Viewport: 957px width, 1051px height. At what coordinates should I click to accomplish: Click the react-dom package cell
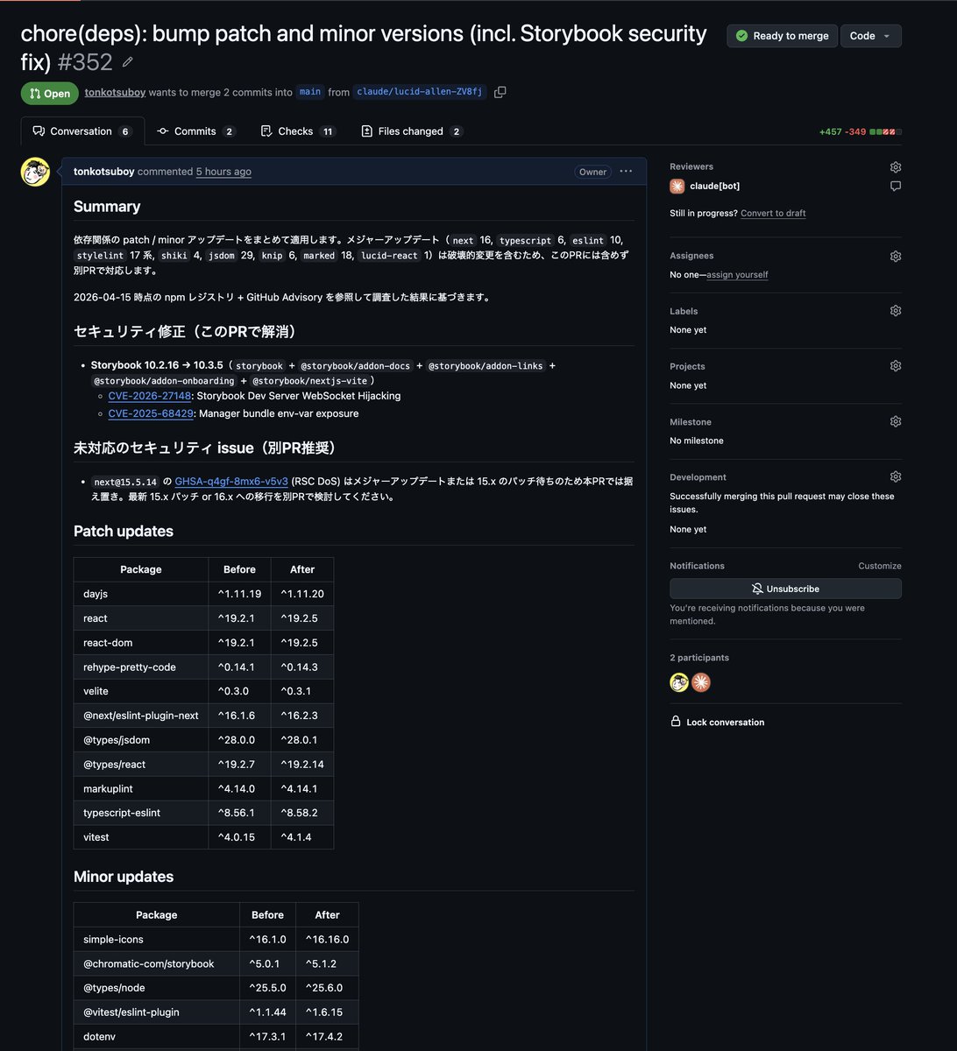[x=141, y=642]
